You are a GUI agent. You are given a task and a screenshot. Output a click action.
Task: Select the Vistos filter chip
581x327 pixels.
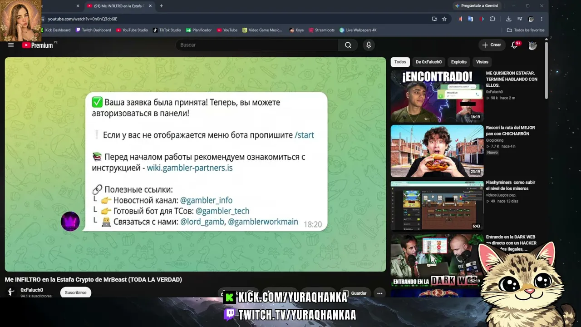(x=482, y=62)
